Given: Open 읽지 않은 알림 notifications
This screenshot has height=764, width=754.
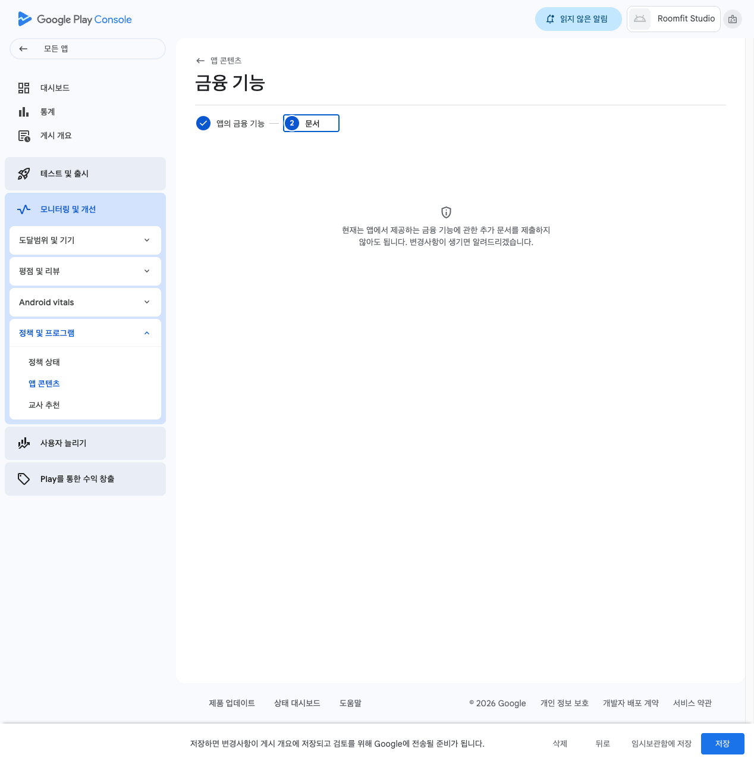Looking at the screenshot, I should click(x=578, y=19).
